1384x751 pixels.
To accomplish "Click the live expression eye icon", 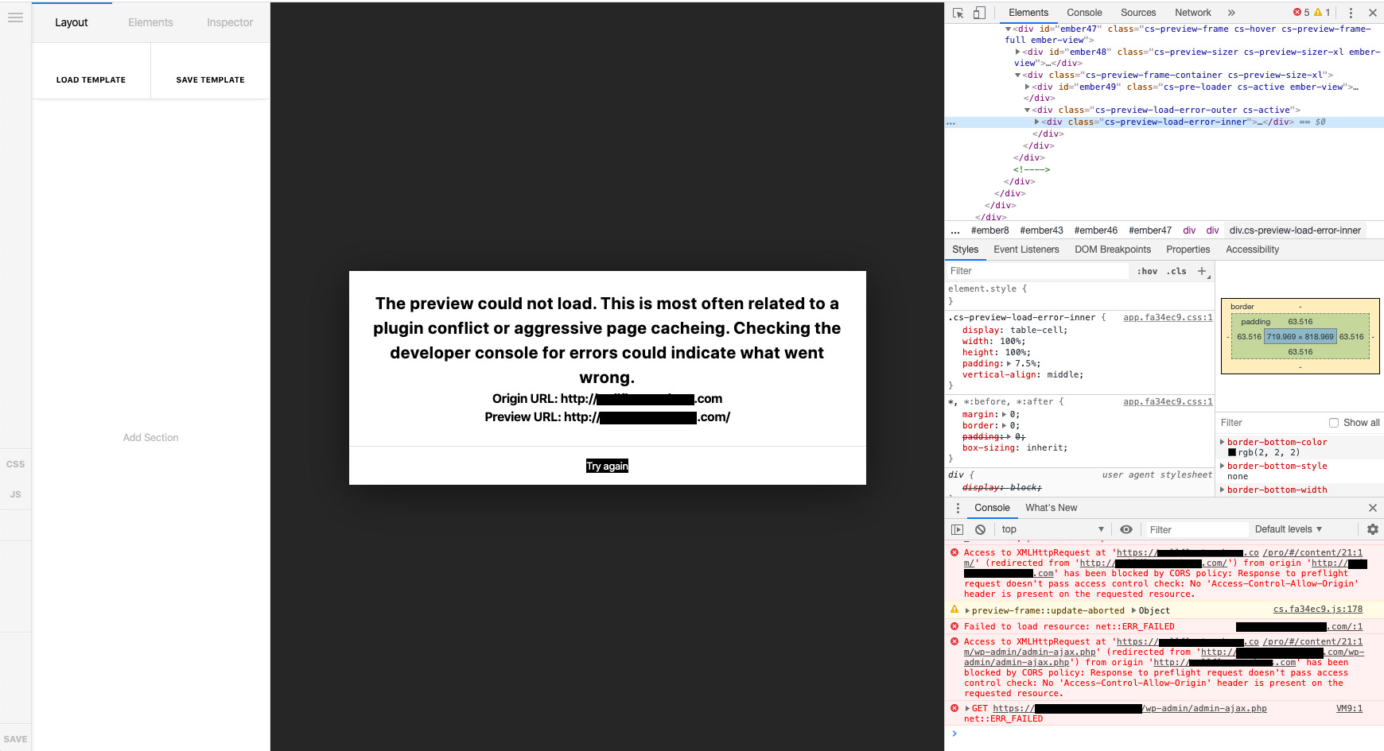I will tap(1126, 529).
